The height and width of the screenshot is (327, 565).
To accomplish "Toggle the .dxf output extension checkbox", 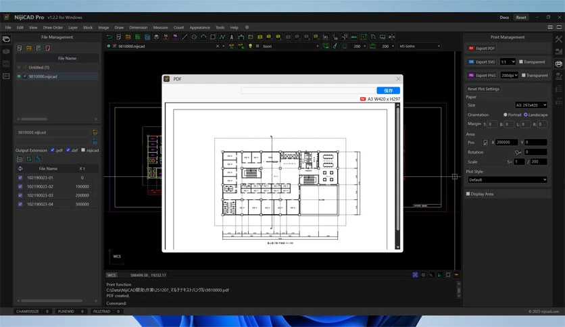I will pyautogui.click(x=68, y=150).
